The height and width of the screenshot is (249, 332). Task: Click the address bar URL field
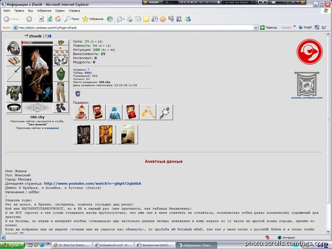(136, 28)
